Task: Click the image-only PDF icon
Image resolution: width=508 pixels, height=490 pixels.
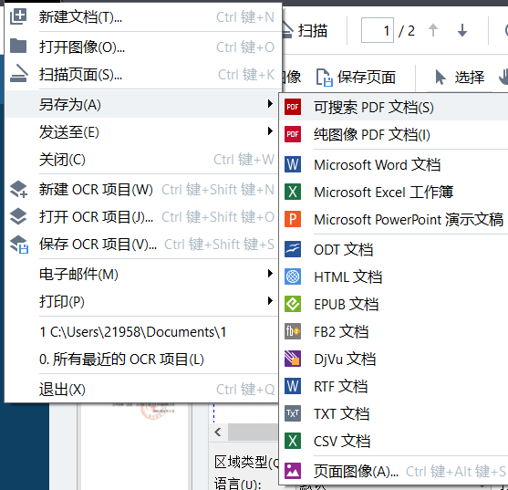Action: 293,134
